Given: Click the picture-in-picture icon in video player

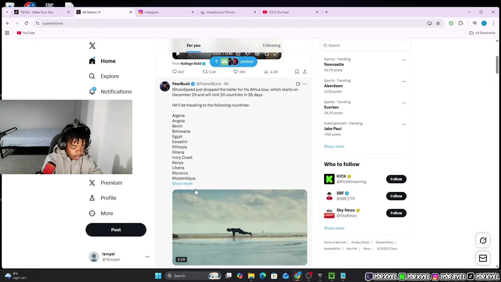Looking at the screenshot, I should [x=267, y=54].
